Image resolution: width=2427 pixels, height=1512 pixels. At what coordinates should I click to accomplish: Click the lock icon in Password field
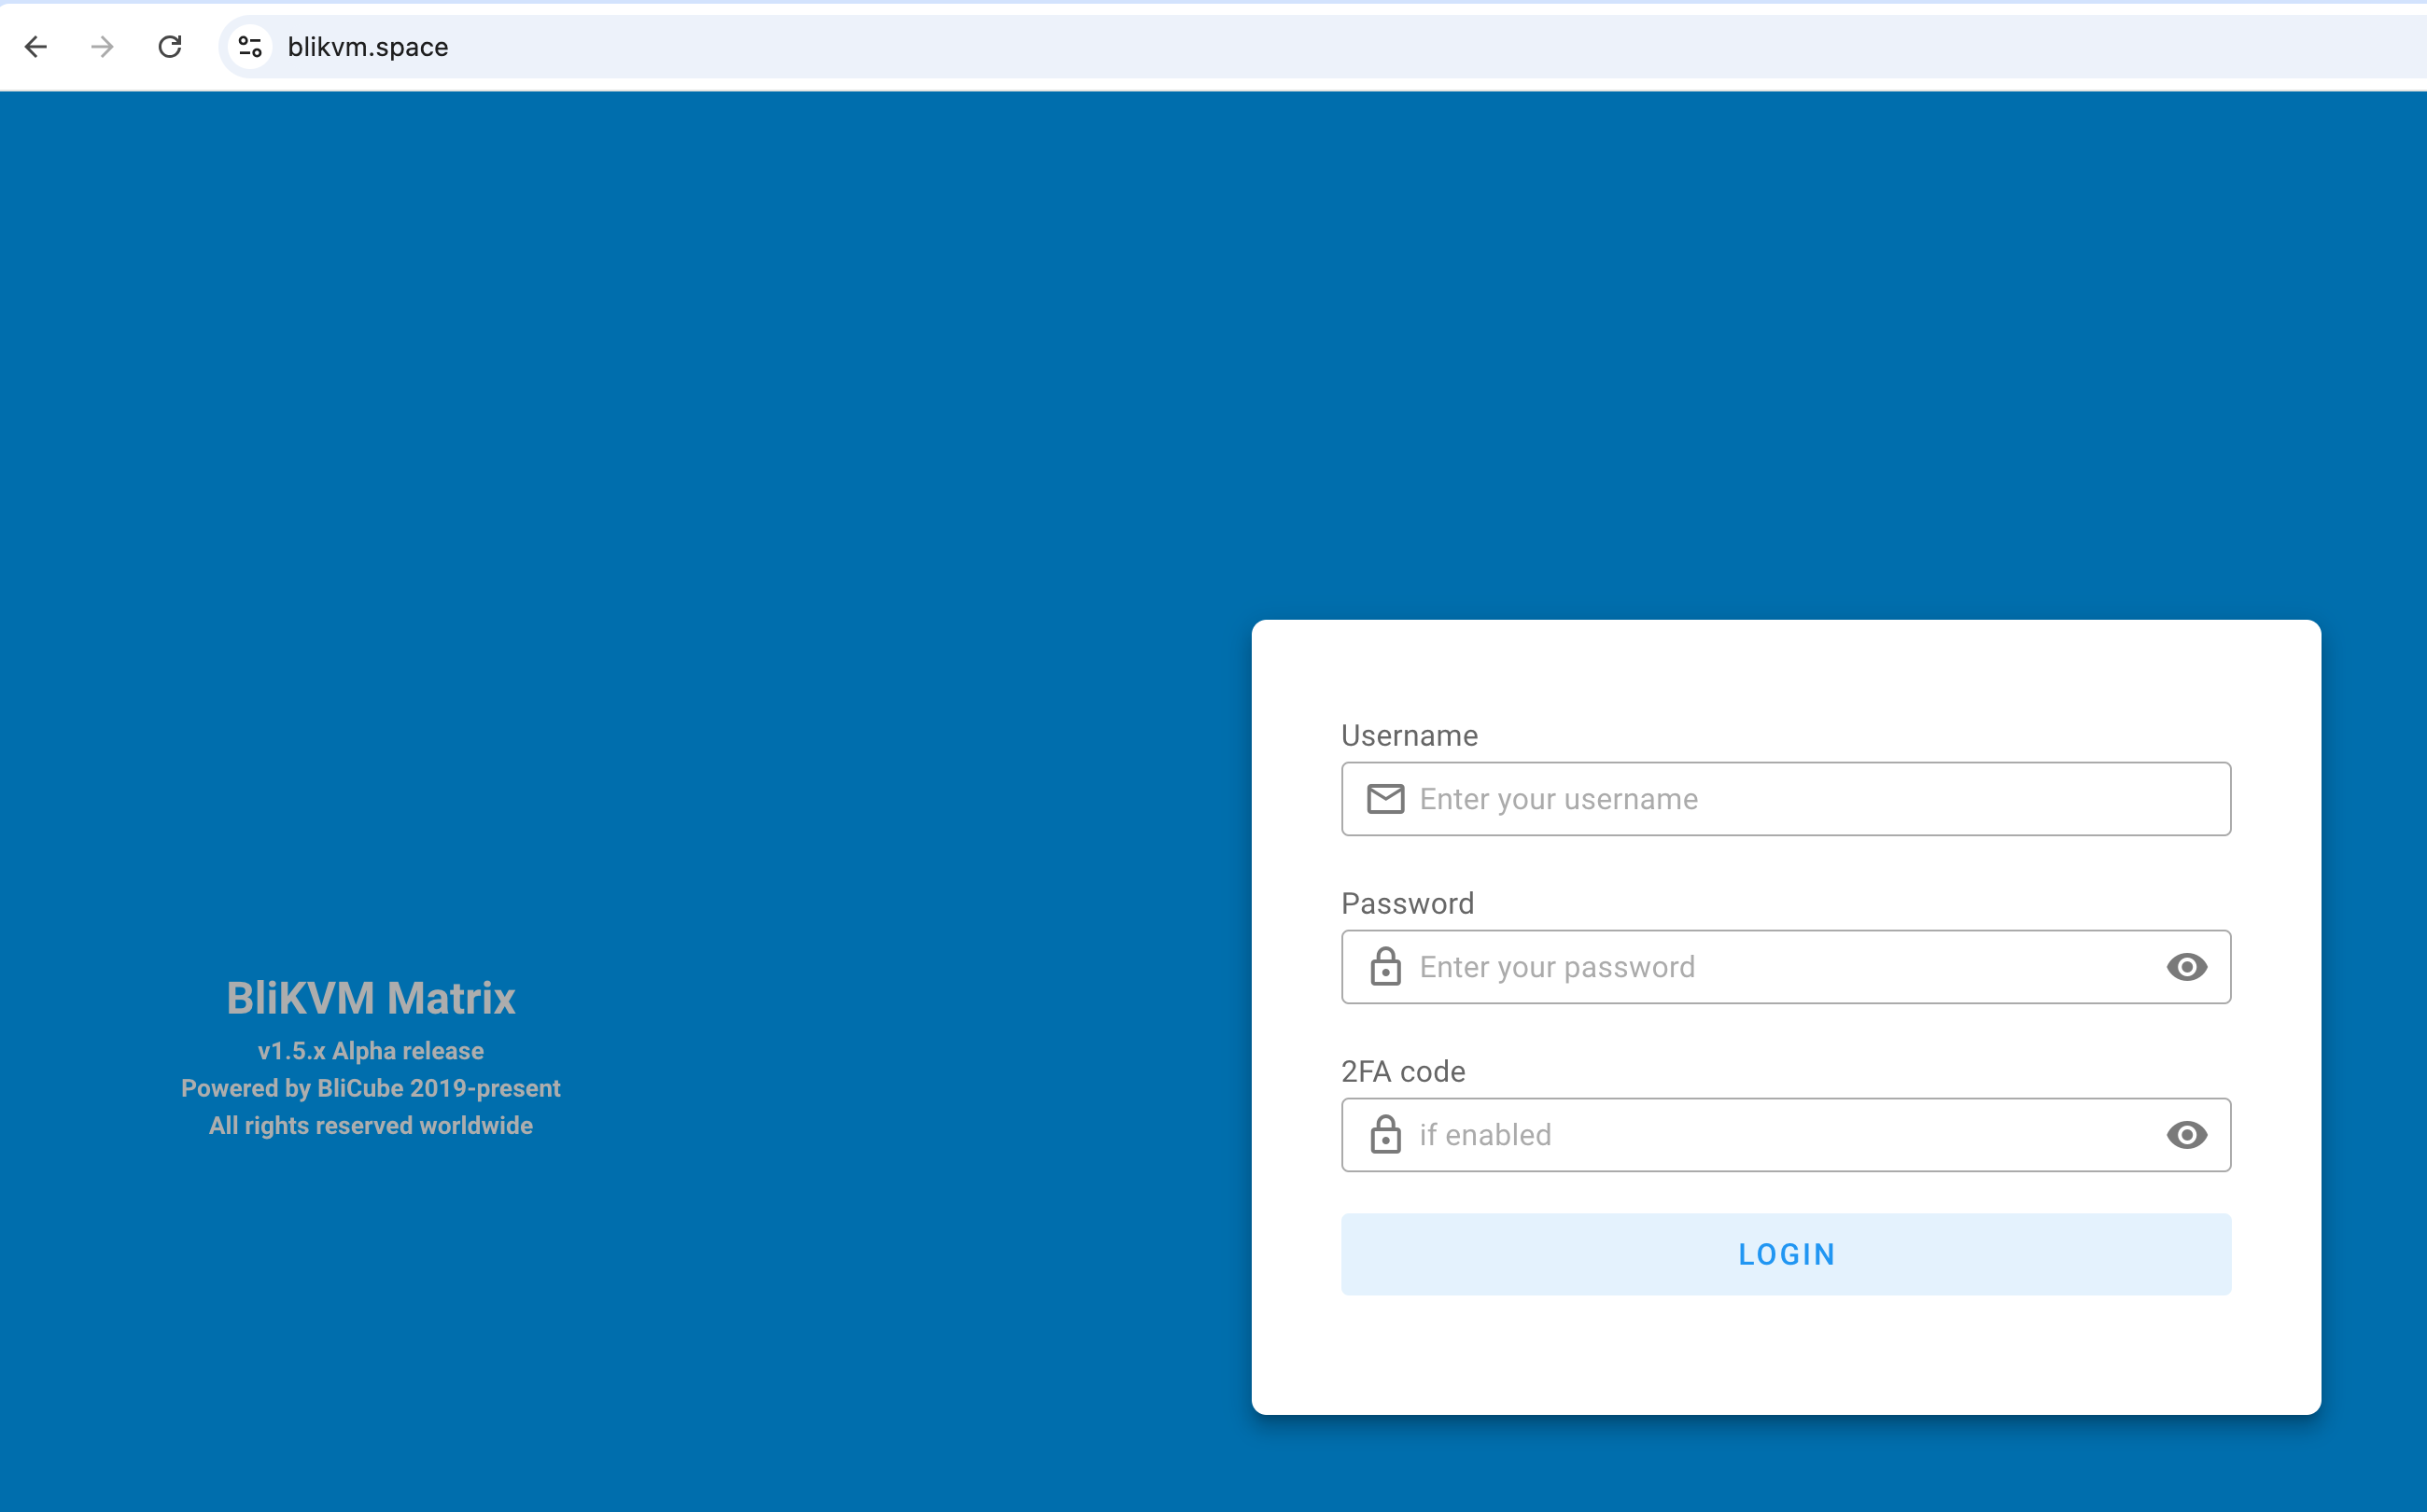(1385, 967)
